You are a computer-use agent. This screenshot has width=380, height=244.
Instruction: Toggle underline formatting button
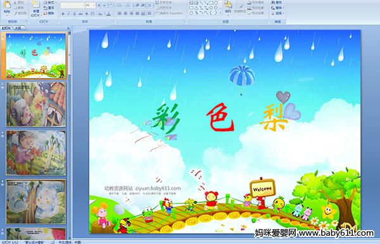tap(74, 14)
